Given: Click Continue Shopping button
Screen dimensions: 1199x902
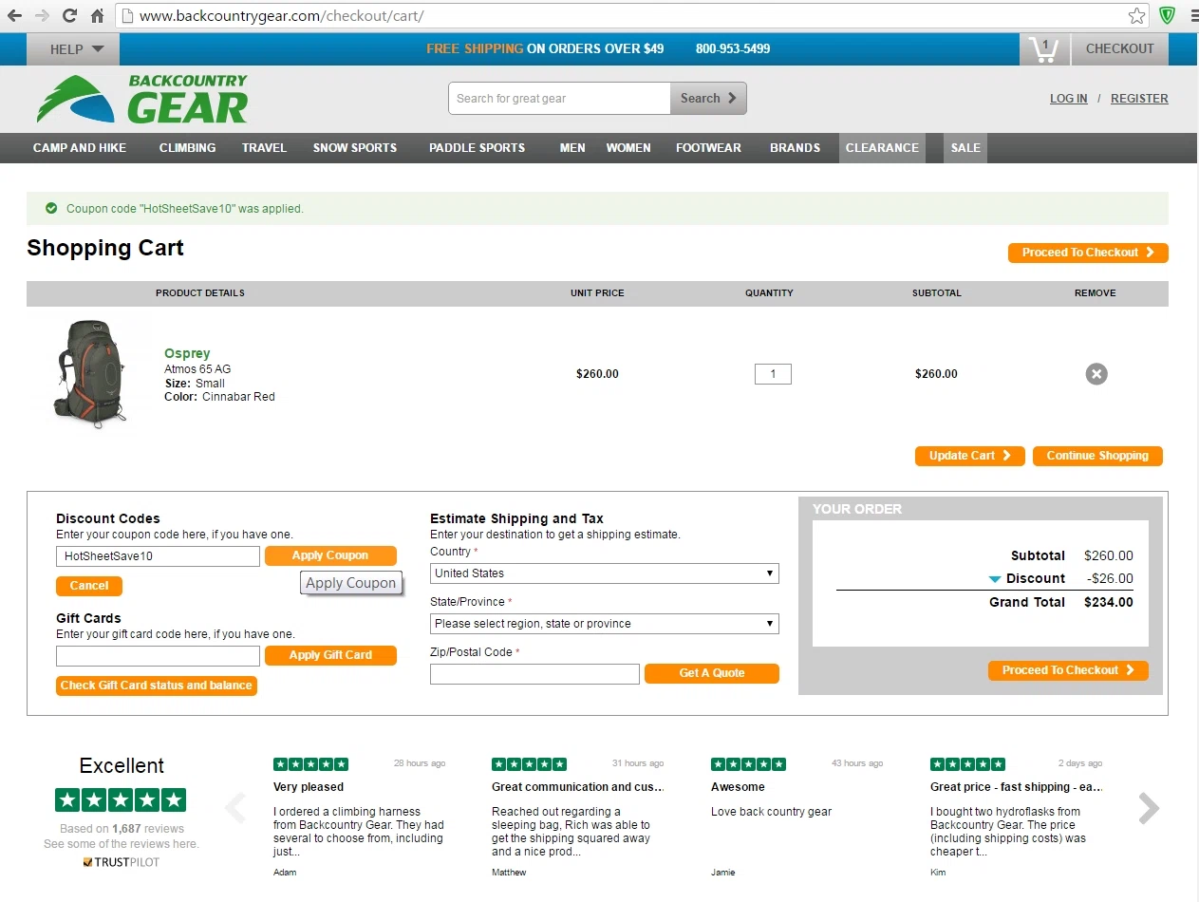Looking at the screenshot, I should pos(1097,456).
